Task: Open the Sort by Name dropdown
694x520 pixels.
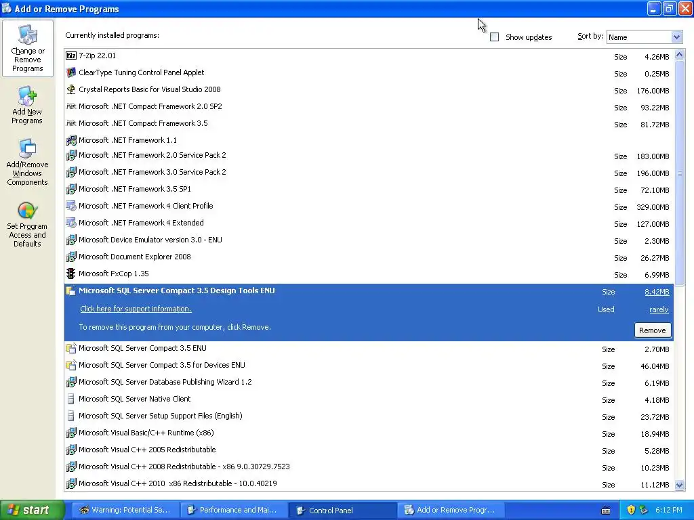Action: [x=676, y=37]
